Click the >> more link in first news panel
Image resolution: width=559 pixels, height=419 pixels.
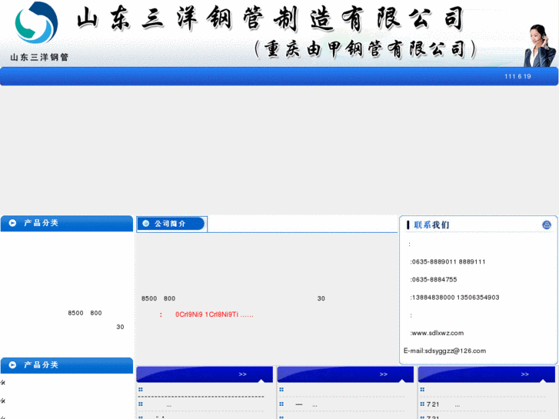click(243, 374)
